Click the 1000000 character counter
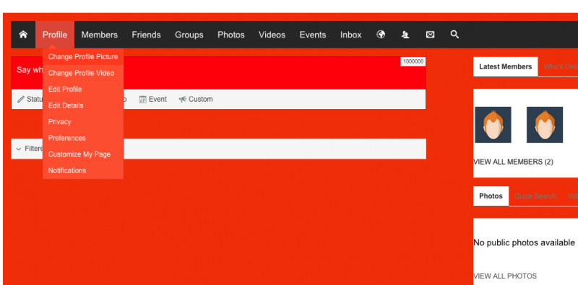The height and width of the screenshot is (285, 578). click(413, 61)
